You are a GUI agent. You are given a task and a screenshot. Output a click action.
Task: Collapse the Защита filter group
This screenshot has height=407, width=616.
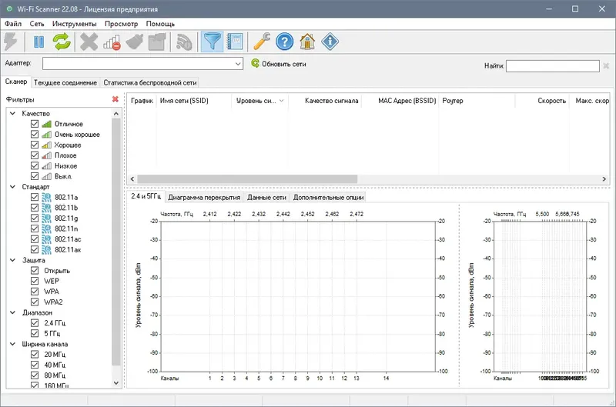point(13,260)
